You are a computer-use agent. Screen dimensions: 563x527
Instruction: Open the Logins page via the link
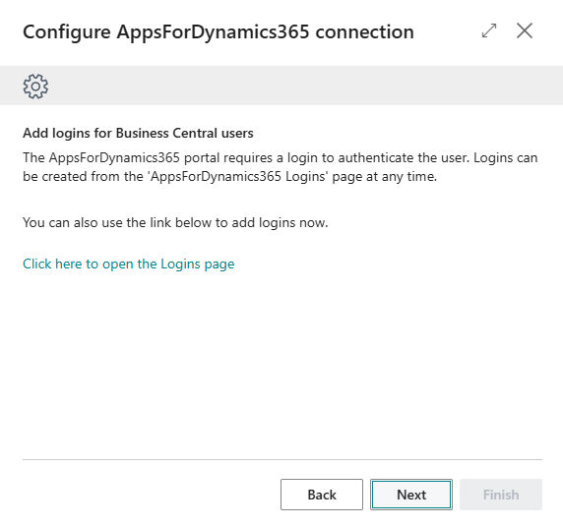tap(129, 264)
